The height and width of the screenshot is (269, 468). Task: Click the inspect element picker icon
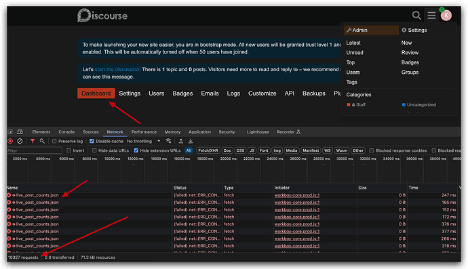coord(10,132)
